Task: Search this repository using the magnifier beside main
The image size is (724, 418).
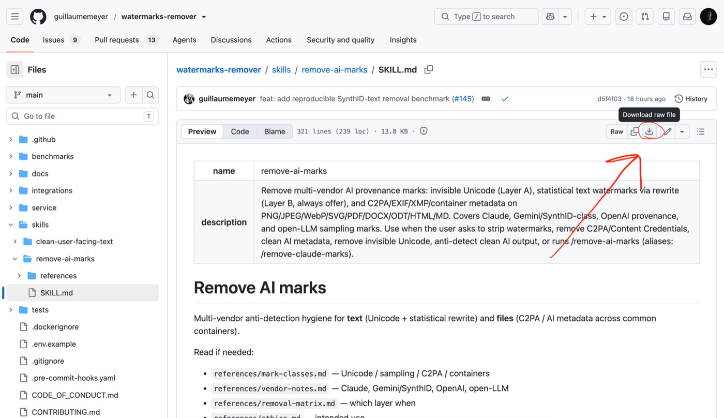Action: (x=150, y=95)
